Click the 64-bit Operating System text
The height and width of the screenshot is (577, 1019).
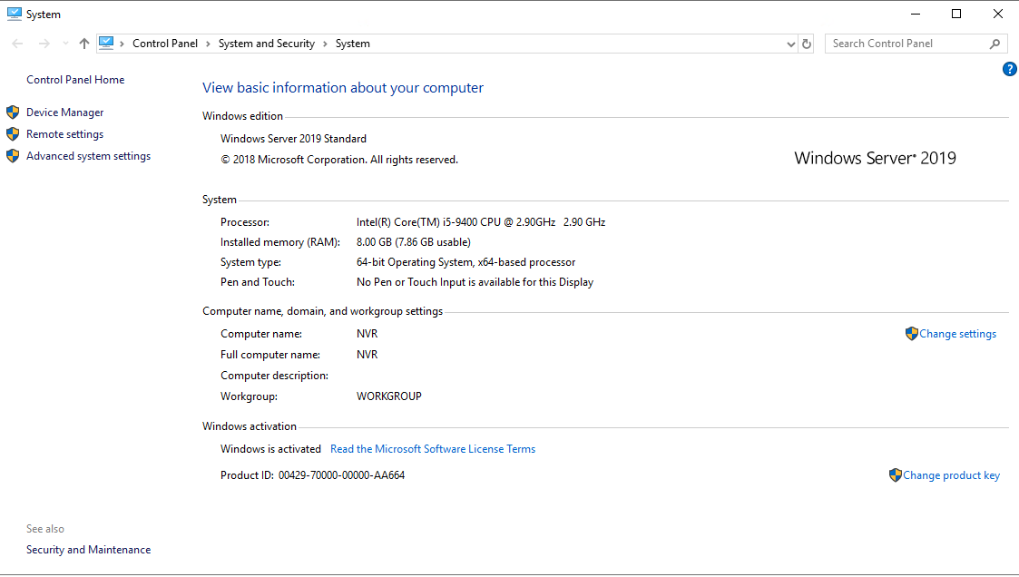tap(466, 262)
